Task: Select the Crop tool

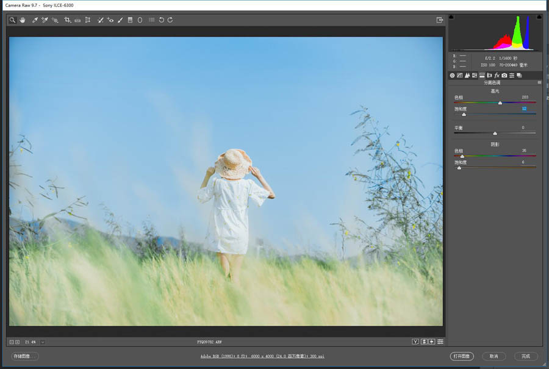Action: click(x=66, y=20)
